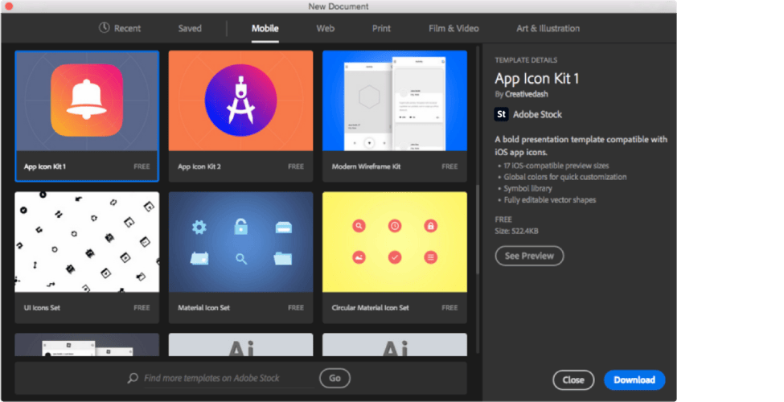Select the Material Icon Set template
This screenshot has width=784, height=402.
[x=240, y=242]
